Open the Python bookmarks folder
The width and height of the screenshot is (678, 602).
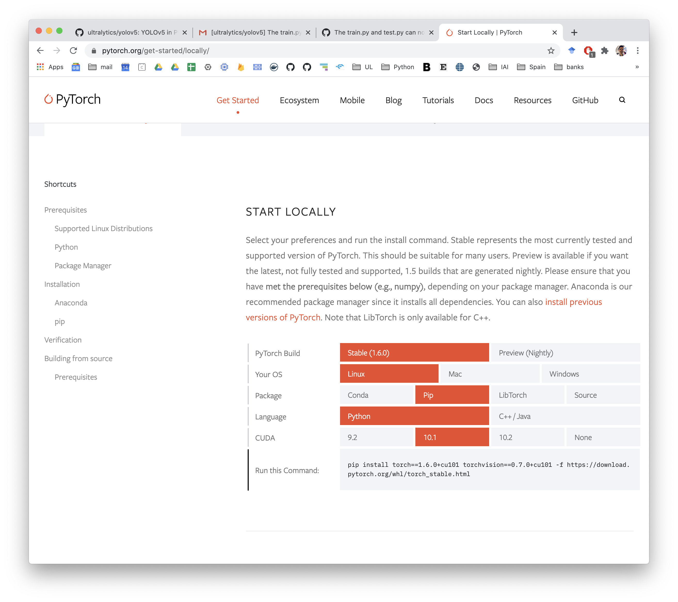(x=398, y=67)
